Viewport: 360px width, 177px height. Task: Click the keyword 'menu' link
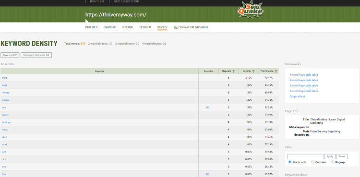pos(5,130)
